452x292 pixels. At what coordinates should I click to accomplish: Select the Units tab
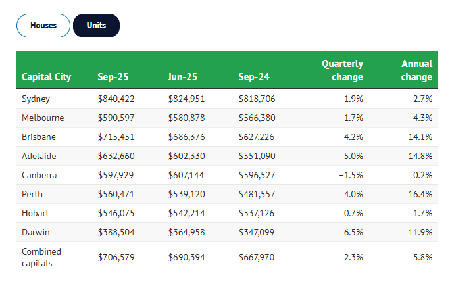click(96, 26)
